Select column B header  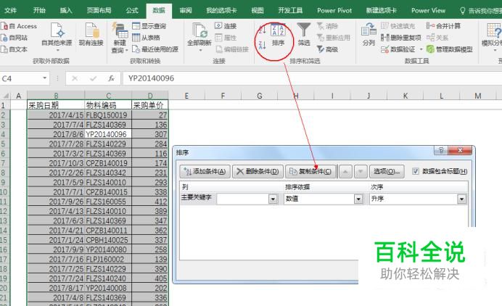[x=56, y=96]
